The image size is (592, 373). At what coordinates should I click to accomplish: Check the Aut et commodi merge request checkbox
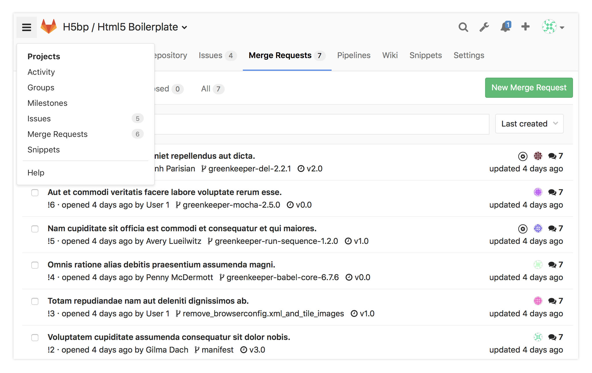click(x=35, y=192)
